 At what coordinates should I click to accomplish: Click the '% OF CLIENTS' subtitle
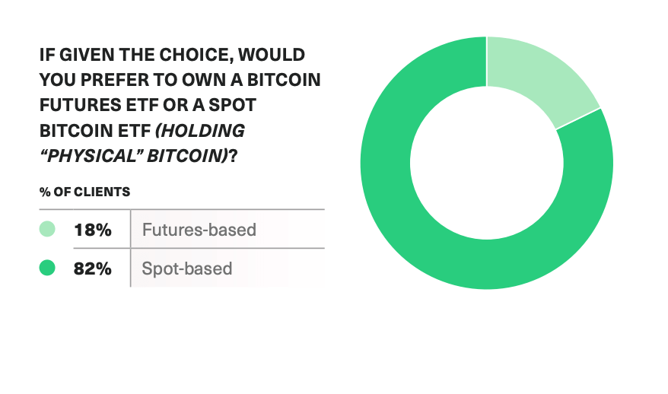tap(84, 192)
